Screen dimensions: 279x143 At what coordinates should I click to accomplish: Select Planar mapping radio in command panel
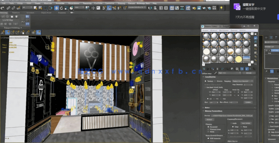click(x=272, y=85)
